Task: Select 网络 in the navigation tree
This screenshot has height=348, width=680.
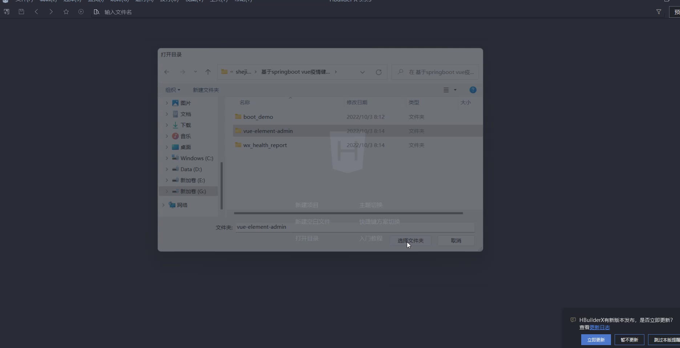Action: pos(182,205)
